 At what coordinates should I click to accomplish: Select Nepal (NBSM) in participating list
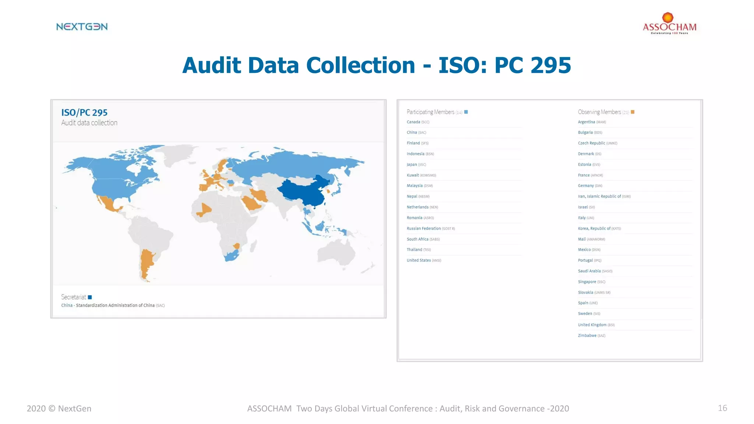pos(418,197)
